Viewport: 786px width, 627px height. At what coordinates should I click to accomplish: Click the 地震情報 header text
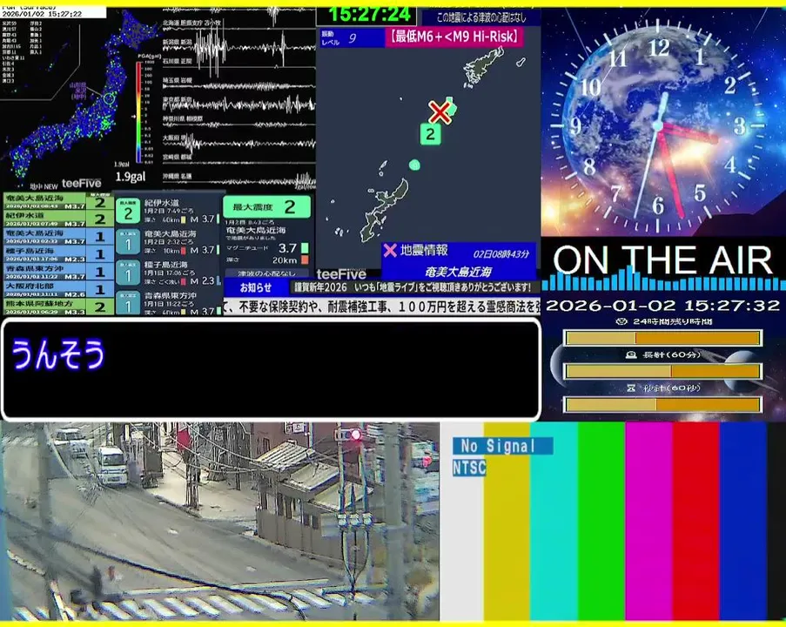tap(424, 250)
